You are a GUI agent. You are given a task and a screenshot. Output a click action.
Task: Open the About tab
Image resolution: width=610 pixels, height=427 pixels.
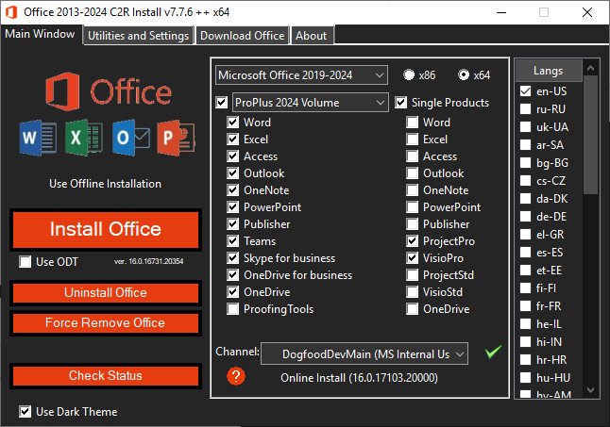point(312,36)
